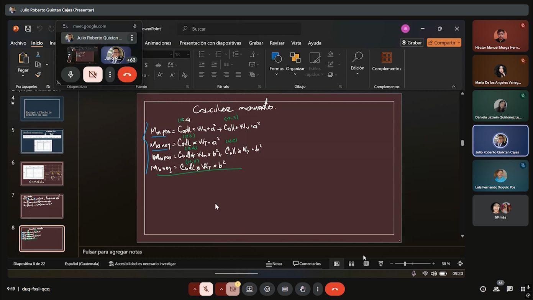Click the Format Painter brush icon
Image resolution: width=533 pixels, height=300 pixels.
38,74
